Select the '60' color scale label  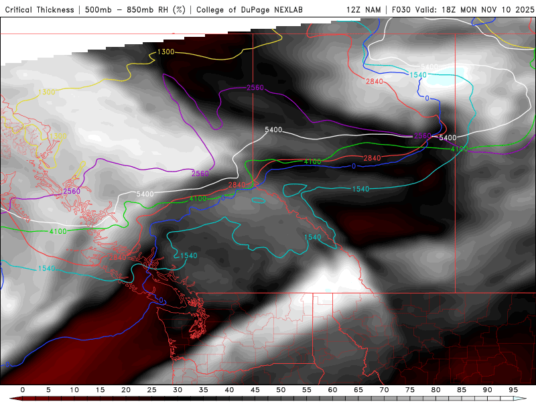[x=332, y=390]
